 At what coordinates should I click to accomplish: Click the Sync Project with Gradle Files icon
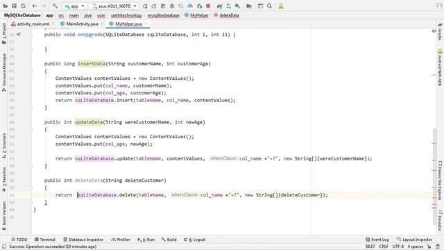coord(219,6)
